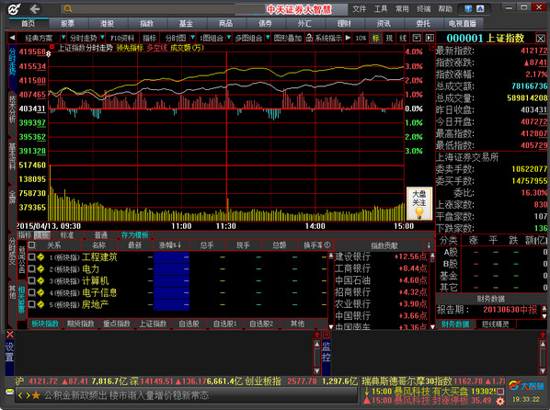550x410 pixels.
Task: Open the 分时图 dropdown arrow
Action: coord(192,37)
